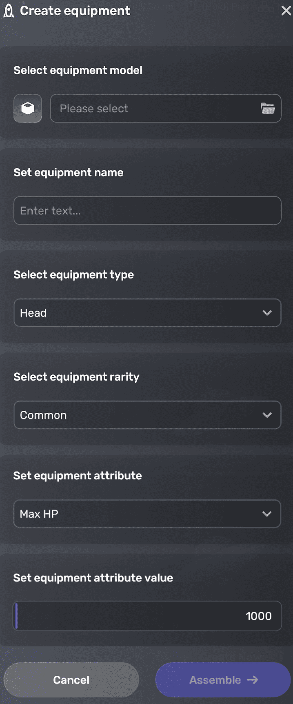Screen dimensions: 293x704
Task: Click the 3D cube model preview icon
Action: pyautogui.click(x=27, y=108)
